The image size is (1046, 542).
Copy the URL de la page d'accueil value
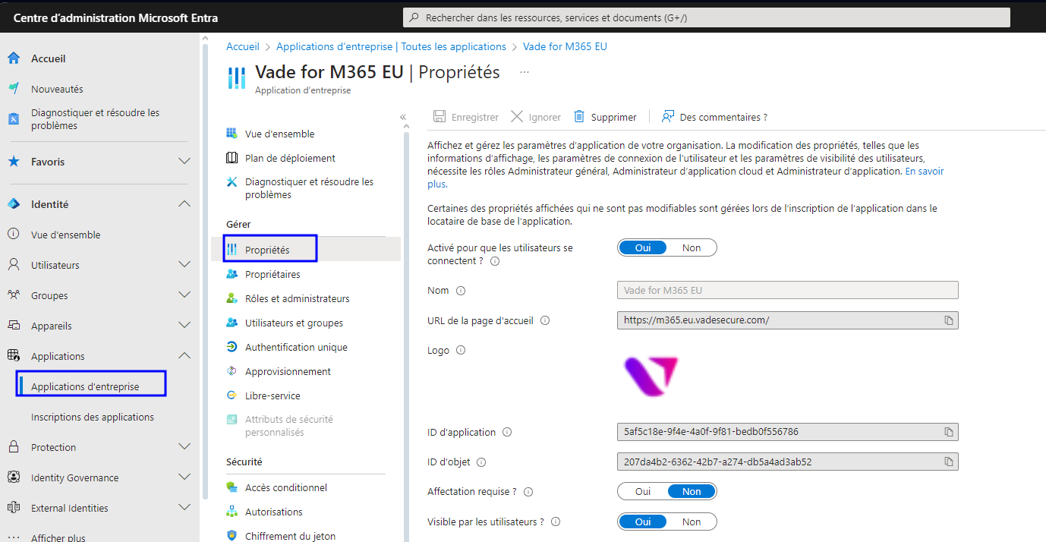948,320
